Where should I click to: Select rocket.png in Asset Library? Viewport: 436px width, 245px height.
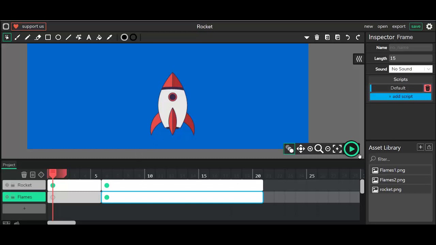pos(400,190)
